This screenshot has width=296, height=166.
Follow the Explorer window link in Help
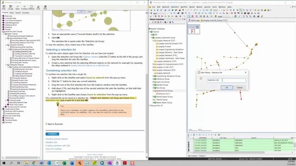point(91,57)
